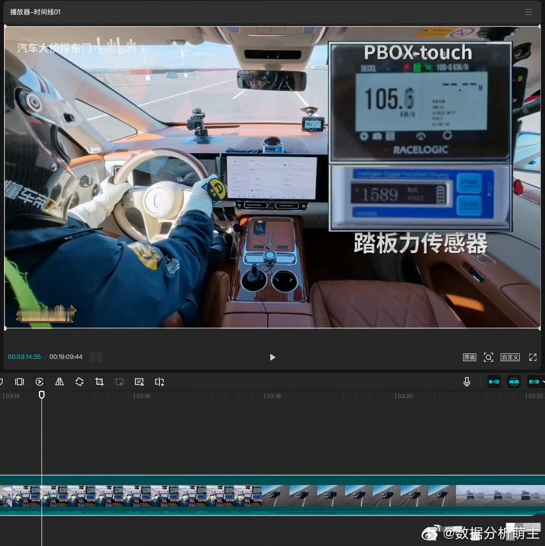545x546 pixels.
Task: Toggle auto snapping on timeline
Action: (x=514, y=382)
